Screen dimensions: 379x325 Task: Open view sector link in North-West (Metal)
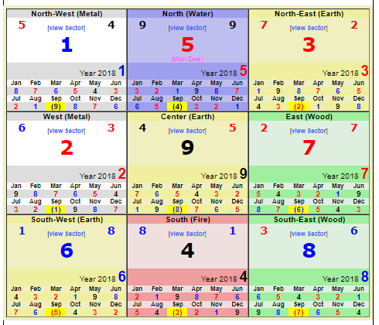click(x=67, y=28)
